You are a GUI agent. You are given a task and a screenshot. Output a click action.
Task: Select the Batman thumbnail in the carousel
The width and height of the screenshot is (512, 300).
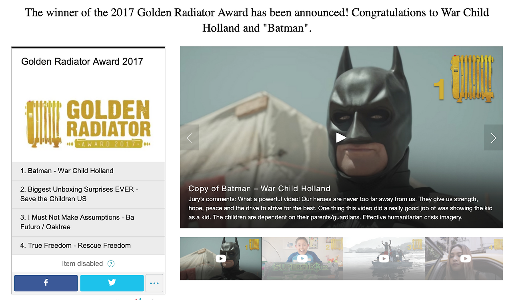[x=221, y=258]
